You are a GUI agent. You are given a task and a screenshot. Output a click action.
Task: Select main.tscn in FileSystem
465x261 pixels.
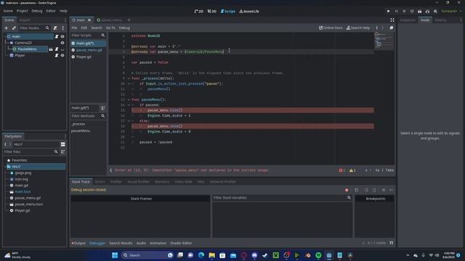tap(23, 191)
